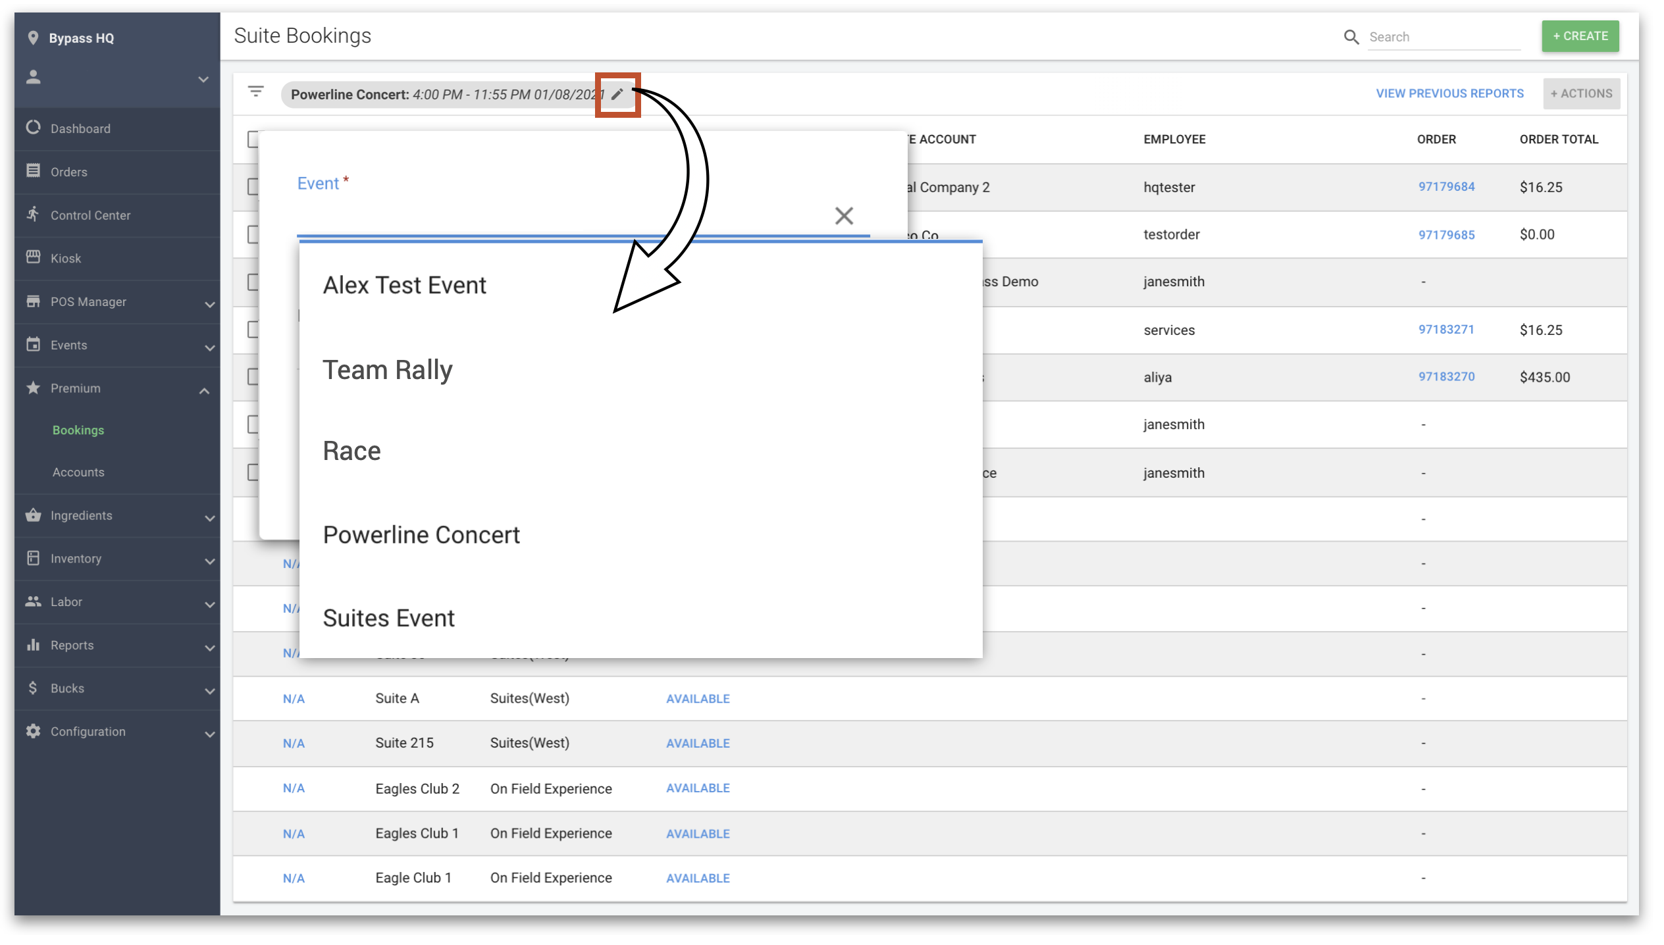Select Team Rally from event dropdown
The height and width of the screenshot is (945, 1664).
pyautogui.click(x=388, y=368)
